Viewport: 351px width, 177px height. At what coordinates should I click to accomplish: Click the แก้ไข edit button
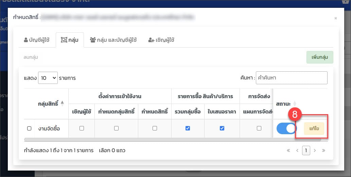tap(314, 129)
